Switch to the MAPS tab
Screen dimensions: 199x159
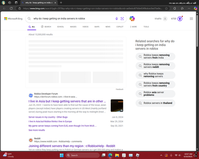(97, 27)
